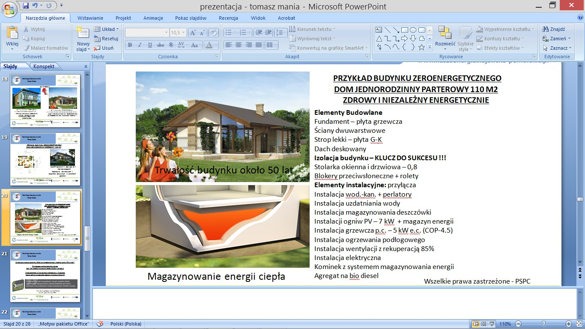This screenshot has height=329, width=585.
Task: Align text right
Action: 249,45
